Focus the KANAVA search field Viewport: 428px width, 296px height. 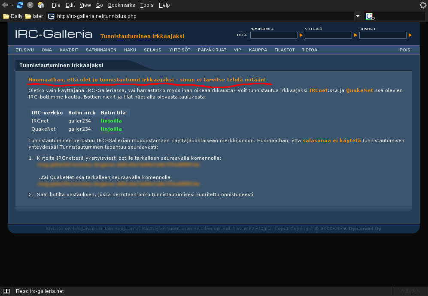tap(383, 35)
